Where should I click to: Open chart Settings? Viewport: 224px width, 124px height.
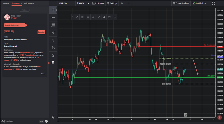pos(112,3)
